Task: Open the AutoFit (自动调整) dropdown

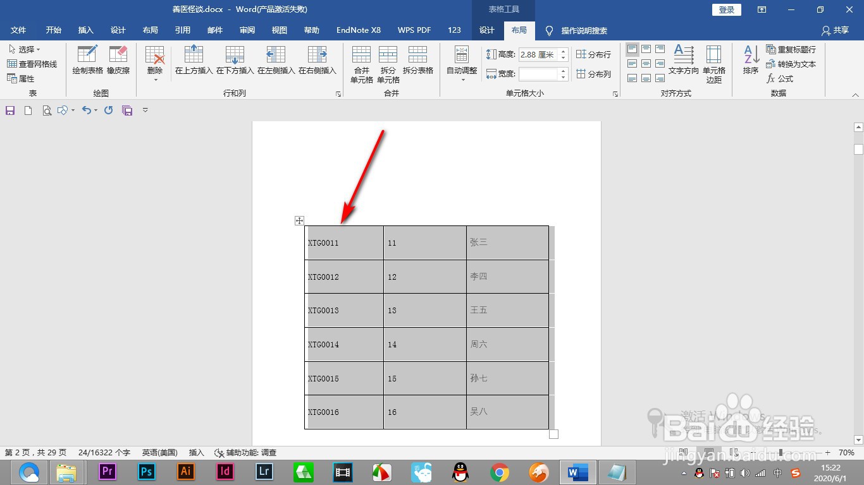Action: [x=462, y=64]
